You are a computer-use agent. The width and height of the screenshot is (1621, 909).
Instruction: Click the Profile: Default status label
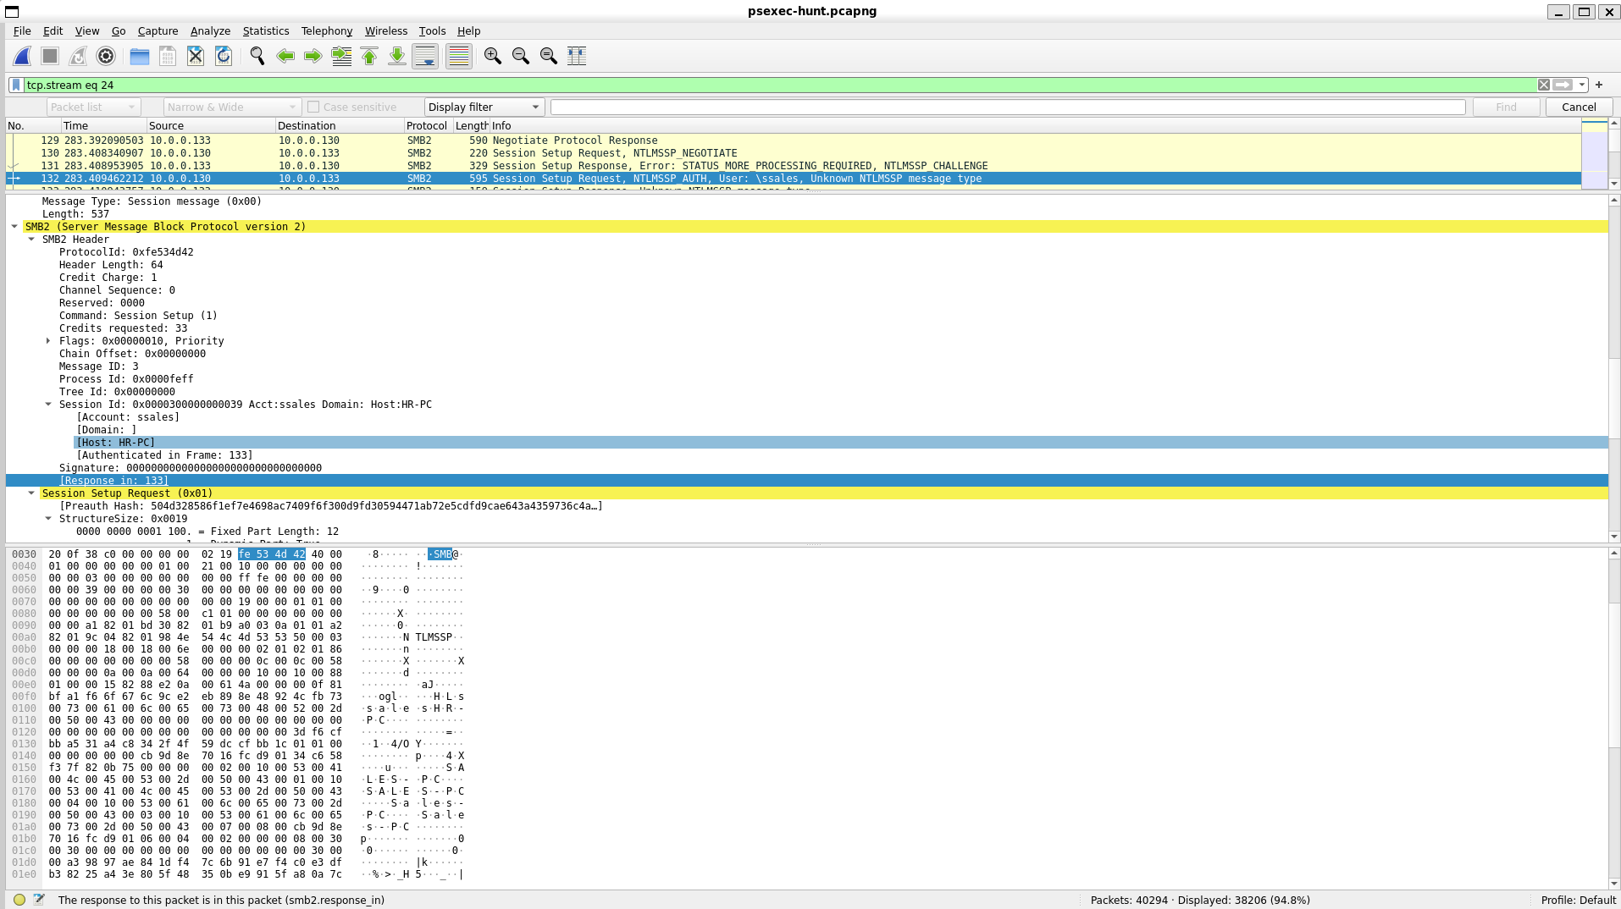tap(1578, 900)
